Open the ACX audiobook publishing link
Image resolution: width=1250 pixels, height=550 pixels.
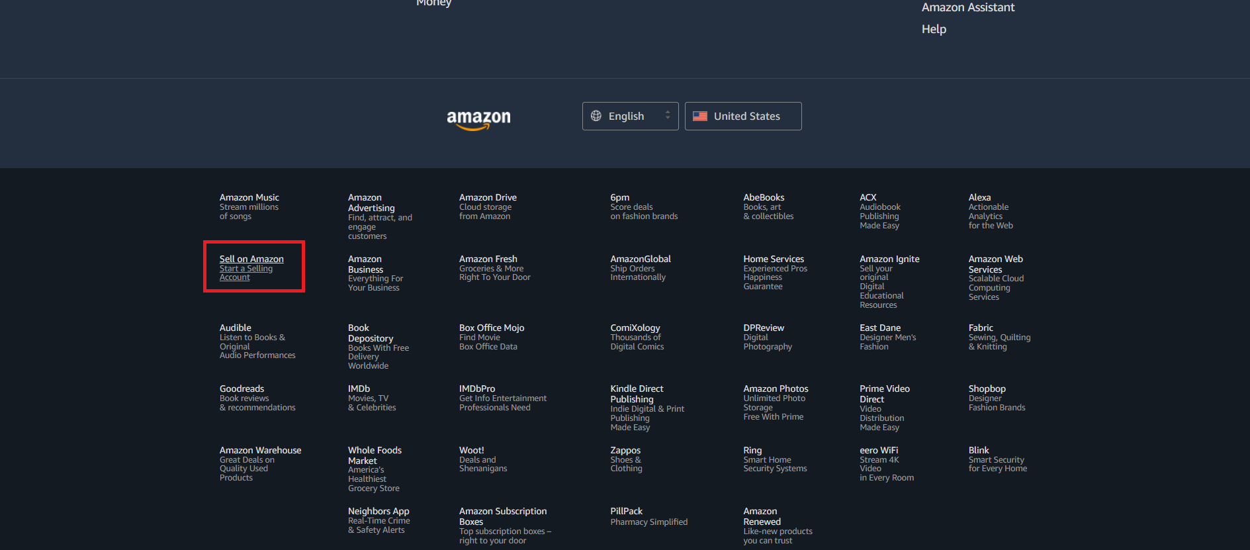click(x=880, y=211)
